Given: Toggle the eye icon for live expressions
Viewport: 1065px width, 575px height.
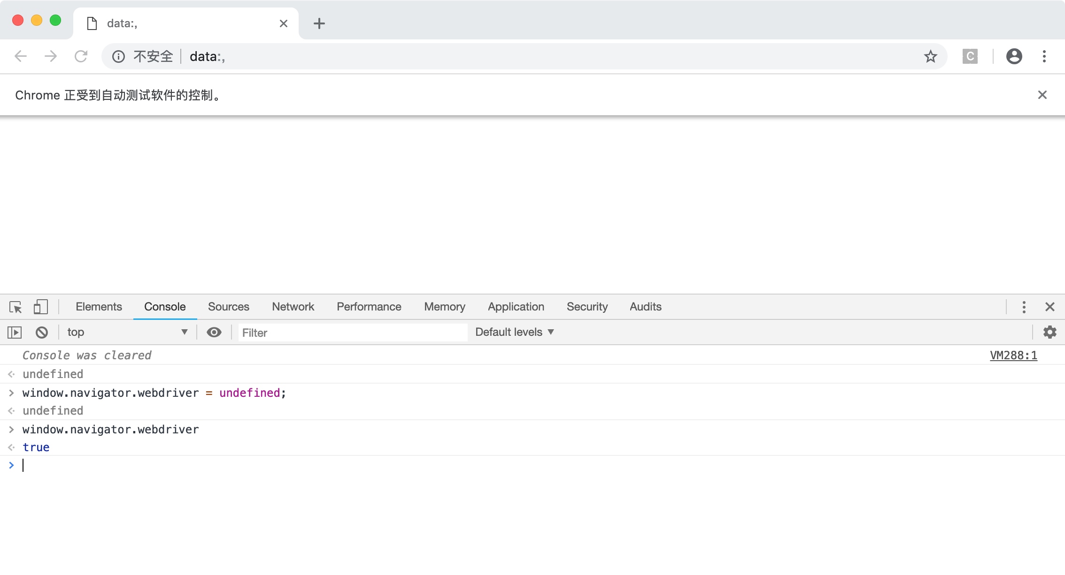Looking at the screenshot, I should [x=214, y=332].
